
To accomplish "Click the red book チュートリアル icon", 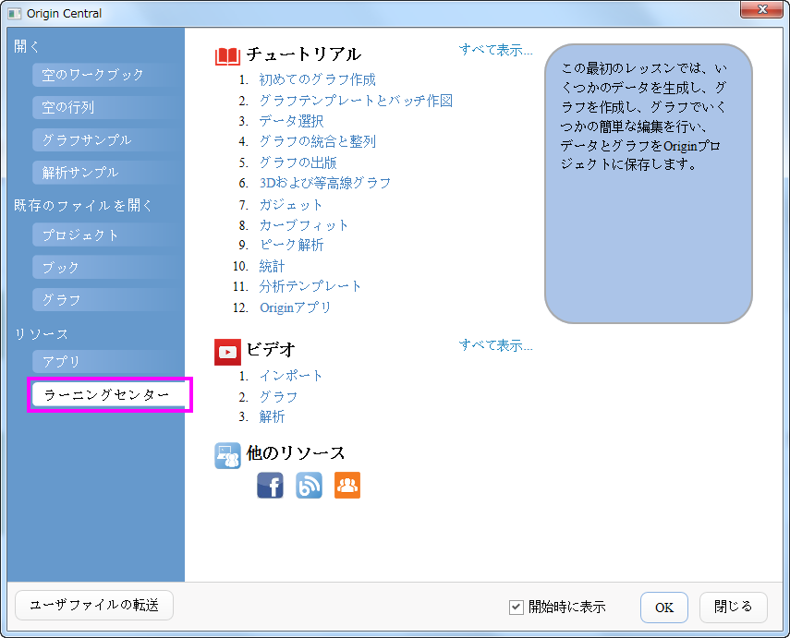I will 227,56.
